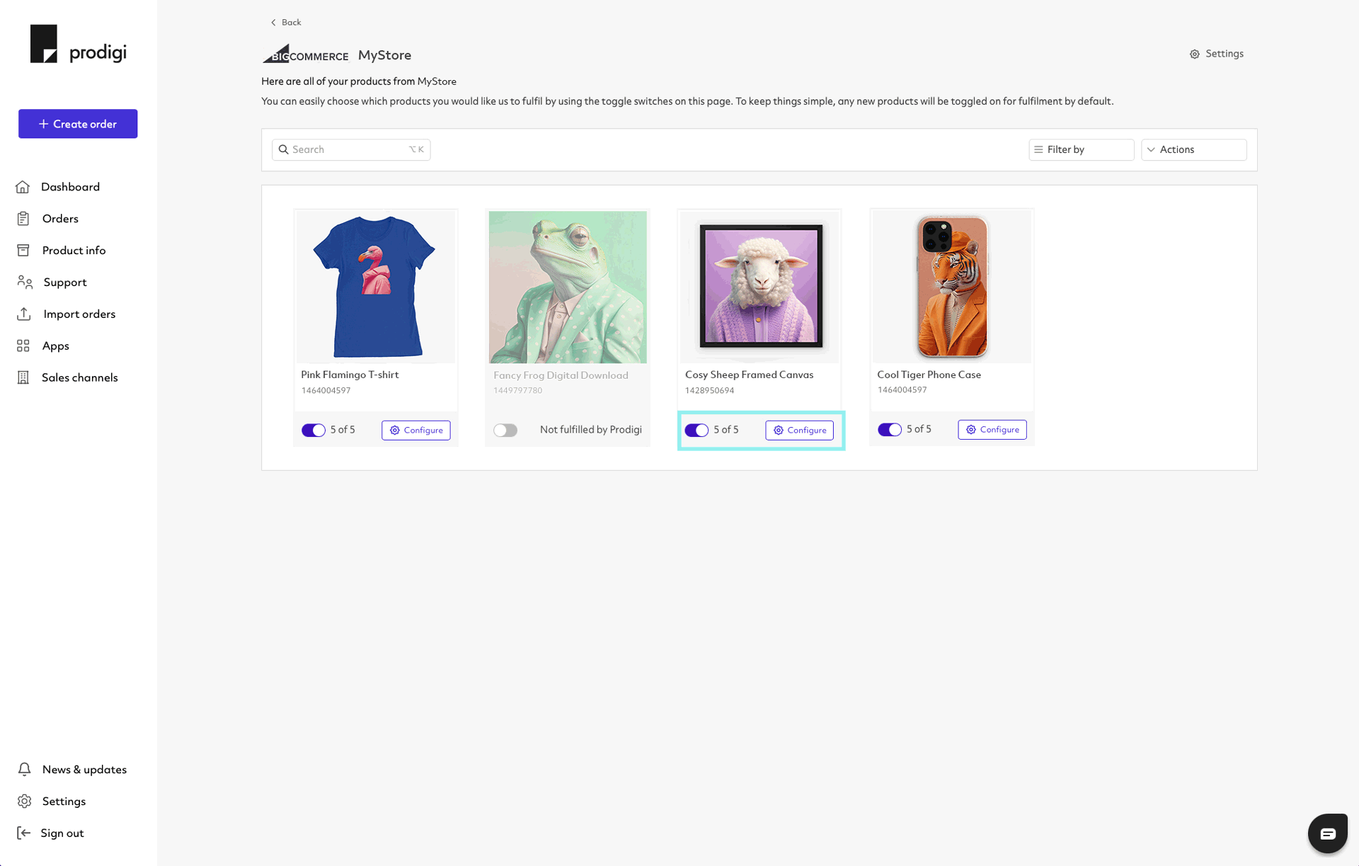1359x866 pixels.
Task: Click the Prodigi logo icon
Action: [x=44, y=44]
